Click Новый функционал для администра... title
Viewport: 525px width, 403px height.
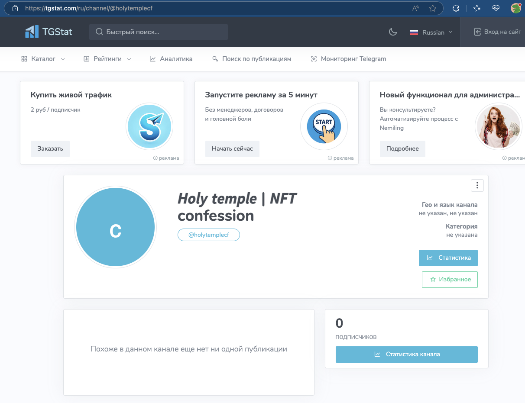tap(450, 95)
